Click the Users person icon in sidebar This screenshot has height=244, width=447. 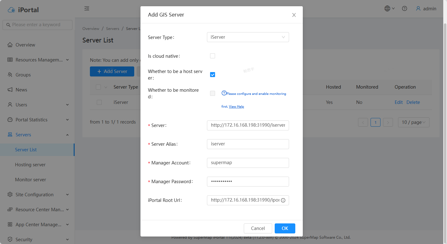[10, 105]
